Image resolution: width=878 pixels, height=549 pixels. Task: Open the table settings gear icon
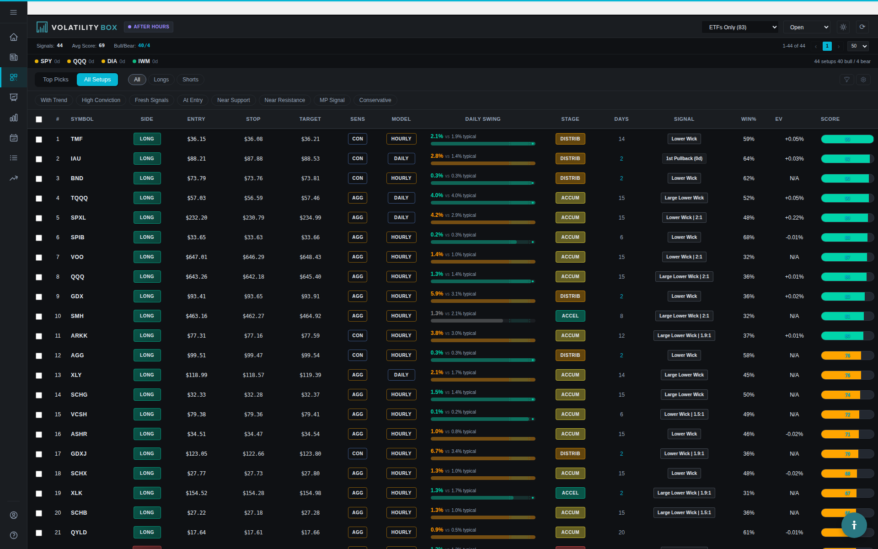click(x=863, y=80)
